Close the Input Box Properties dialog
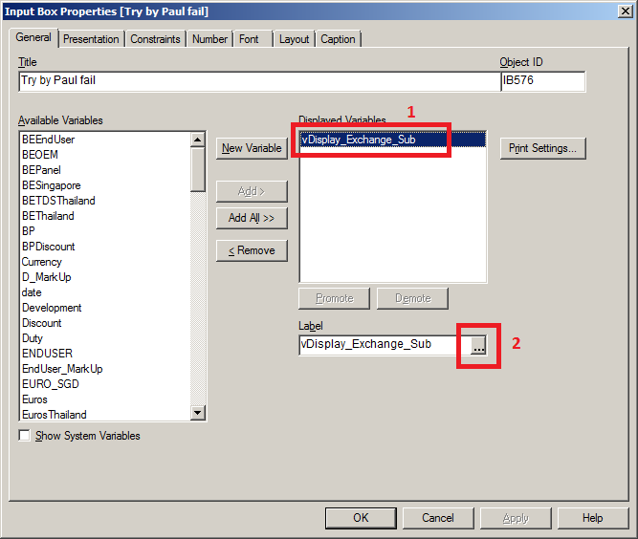This screenshot has height=539, width=638. pos(625,11)
